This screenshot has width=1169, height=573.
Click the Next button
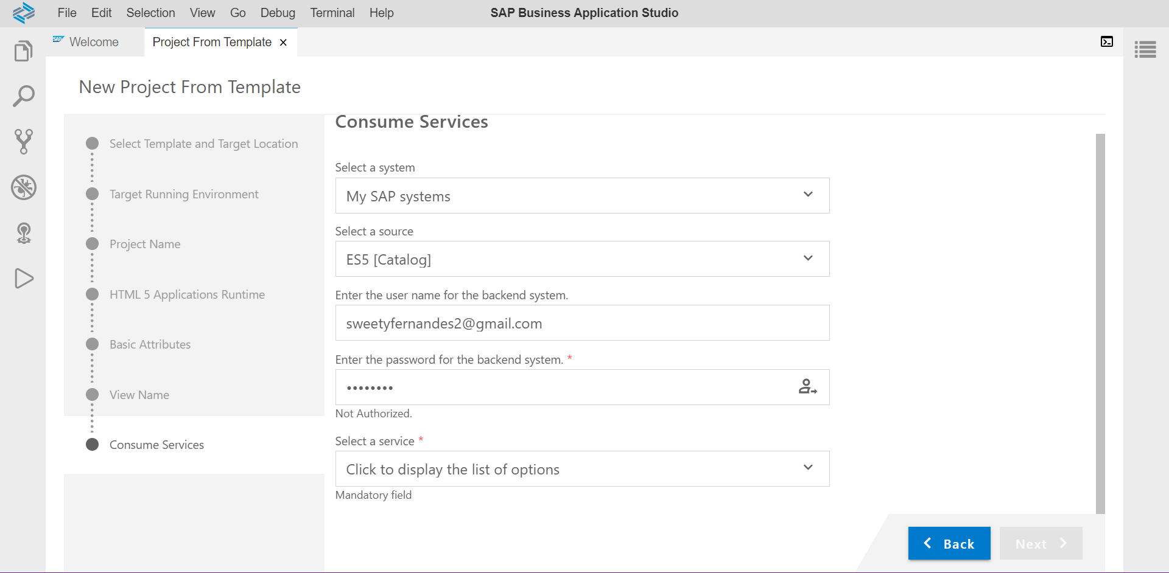pyautogui.click(x=1040, y=543)
